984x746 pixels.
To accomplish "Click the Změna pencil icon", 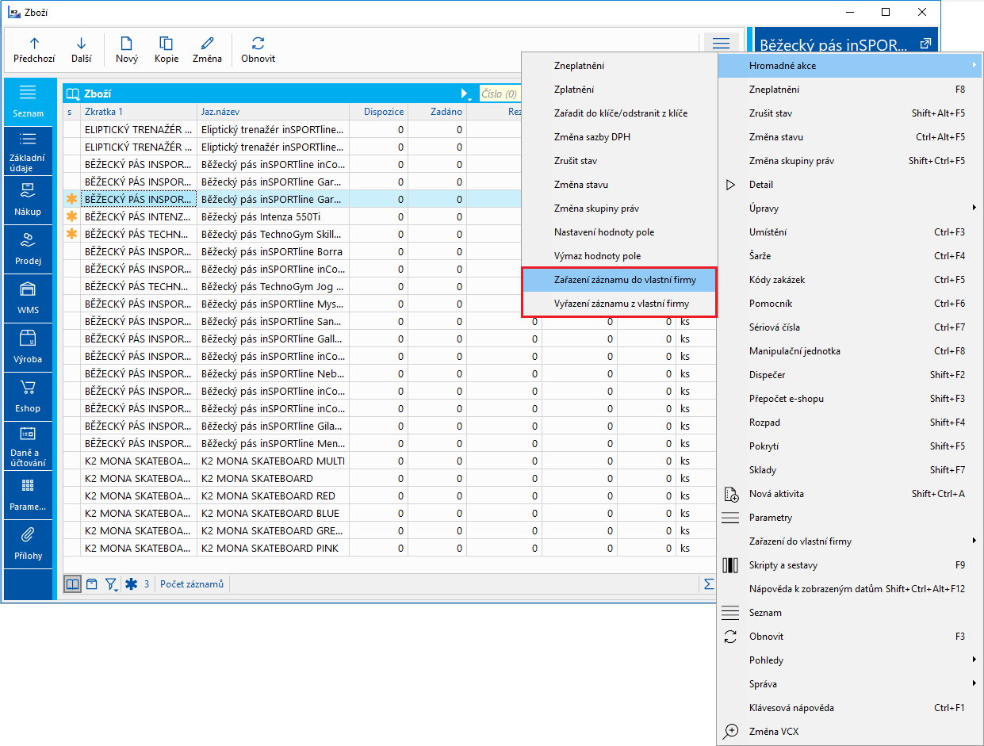I will point(207,44).
